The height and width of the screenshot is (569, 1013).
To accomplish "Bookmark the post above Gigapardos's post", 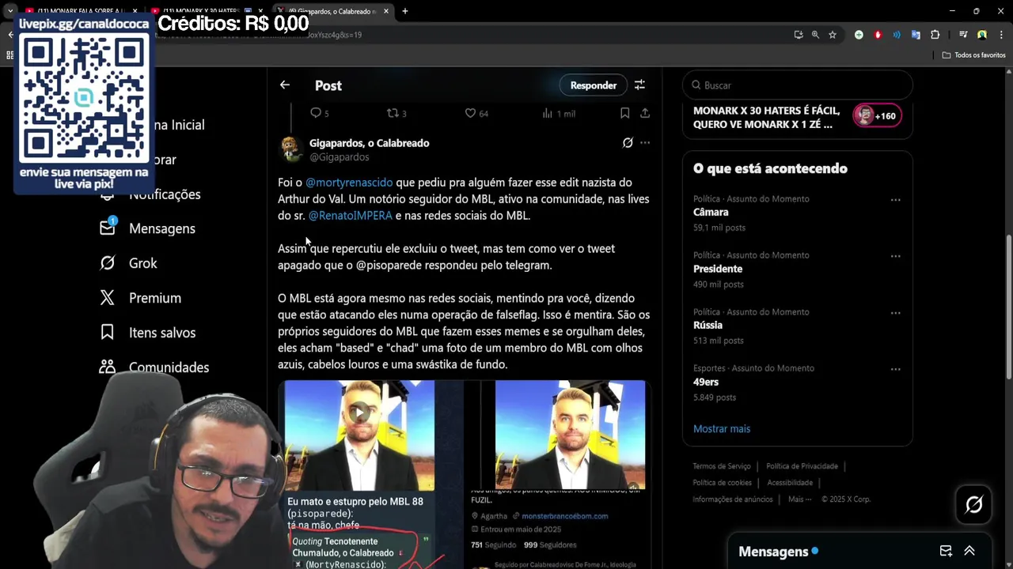I will pos(624,113).
